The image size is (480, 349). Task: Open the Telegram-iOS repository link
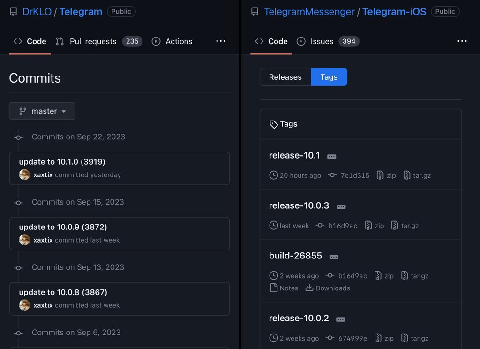[x=394, y=12]
